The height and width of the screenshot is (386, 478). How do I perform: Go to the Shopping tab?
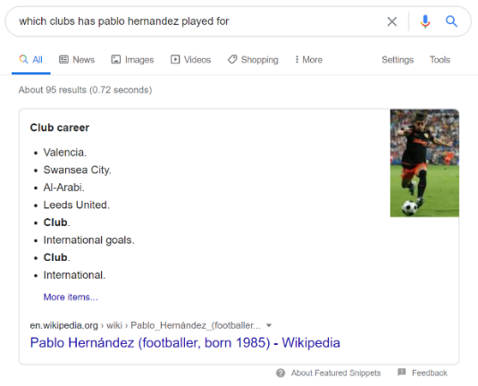click(253, 60)
